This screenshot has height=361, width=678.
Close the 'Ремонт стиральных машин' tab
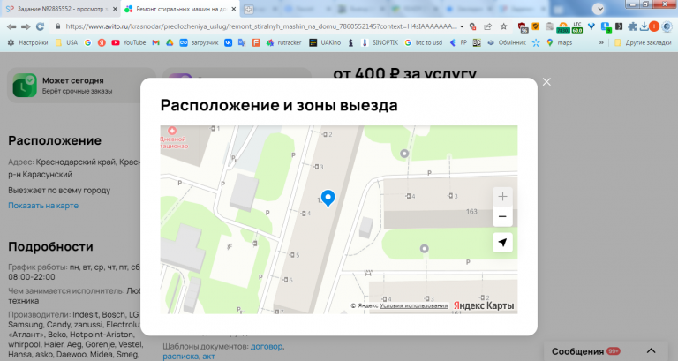pos(233,9)
